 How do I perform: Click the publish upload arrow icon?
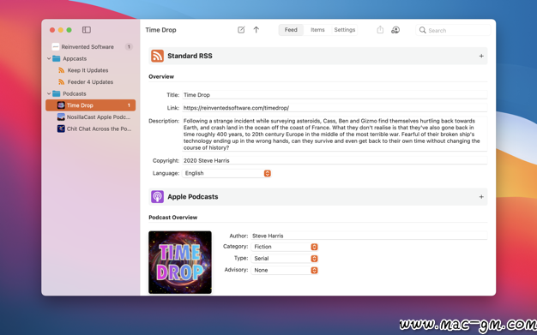[256, 30]
